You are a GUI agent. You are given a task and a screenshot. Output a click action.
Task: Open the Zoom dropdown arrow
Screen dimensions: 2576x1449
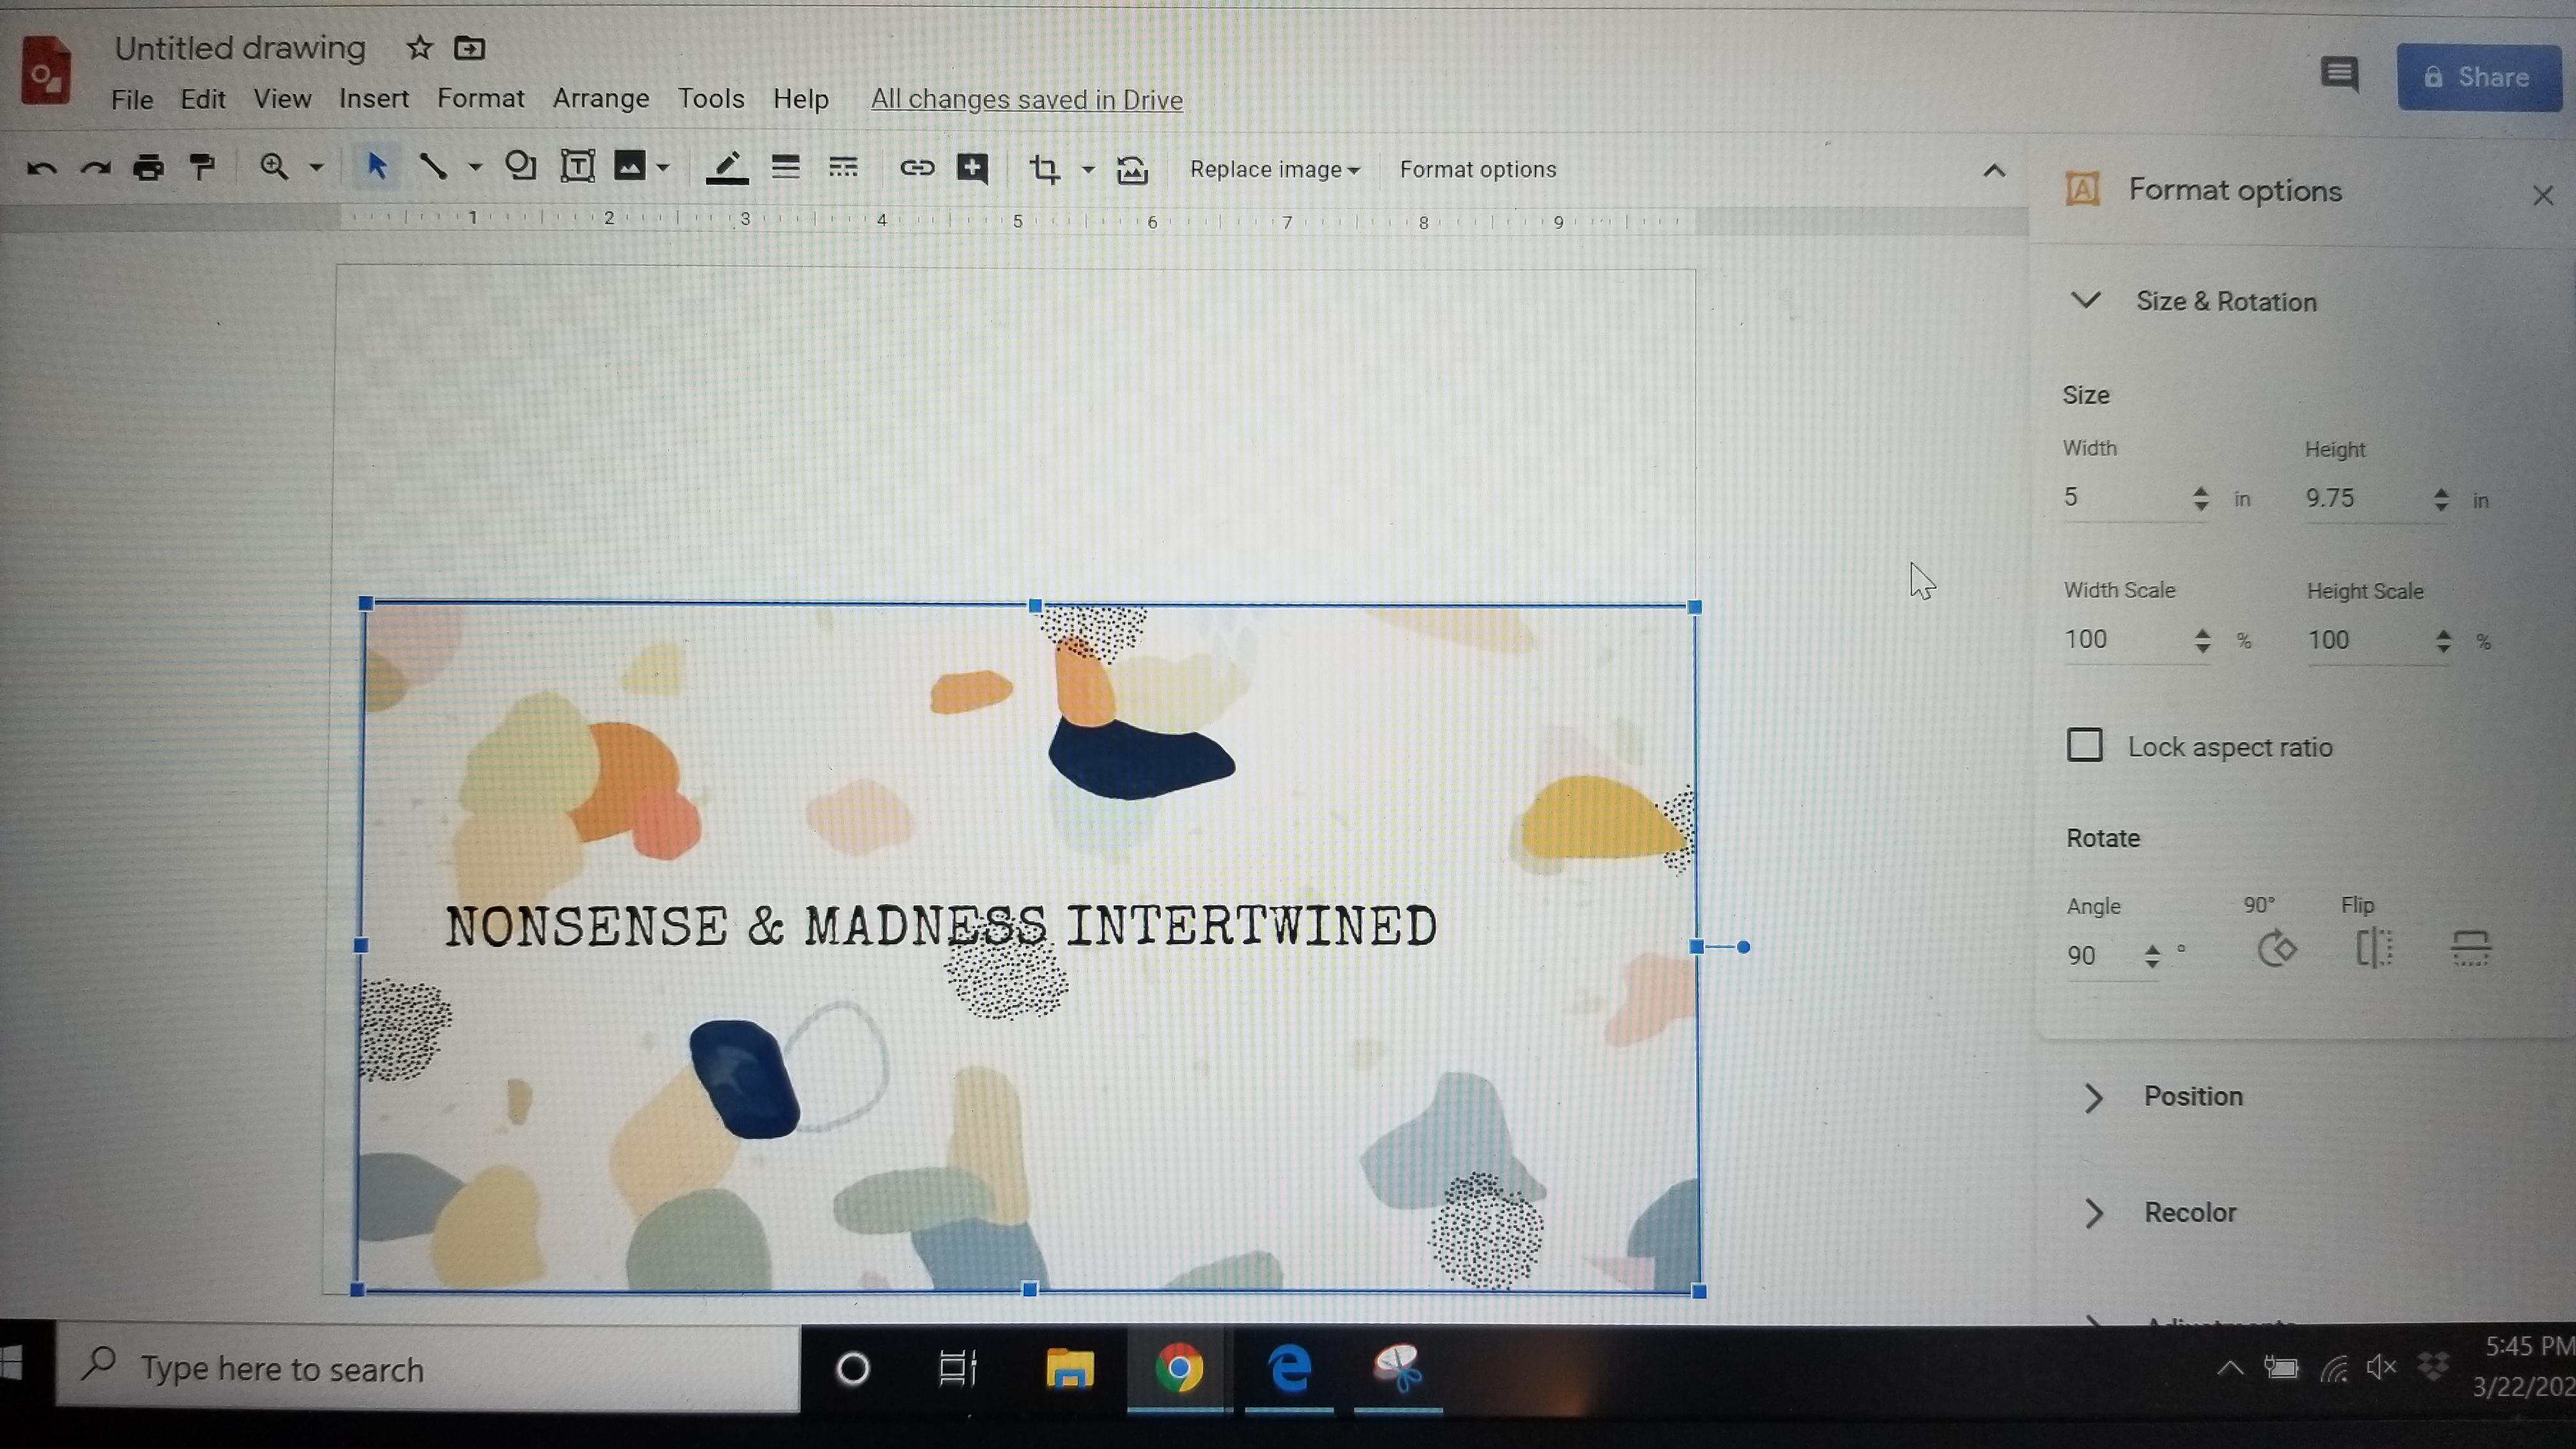[x=316, y=168]
